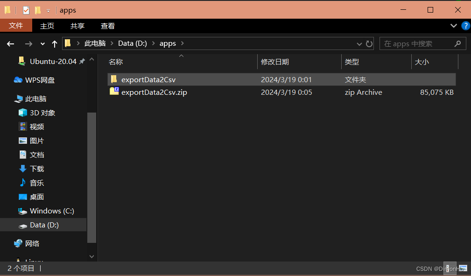Open the 视频 folder
The image size is (471, 276).
(x=37, y=127)
